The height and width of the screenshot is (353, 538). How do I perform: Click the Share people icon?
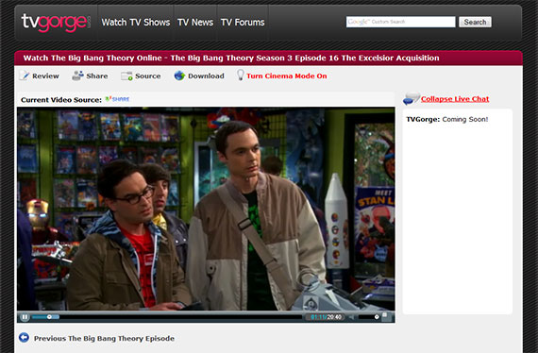[x=78, y=76]
